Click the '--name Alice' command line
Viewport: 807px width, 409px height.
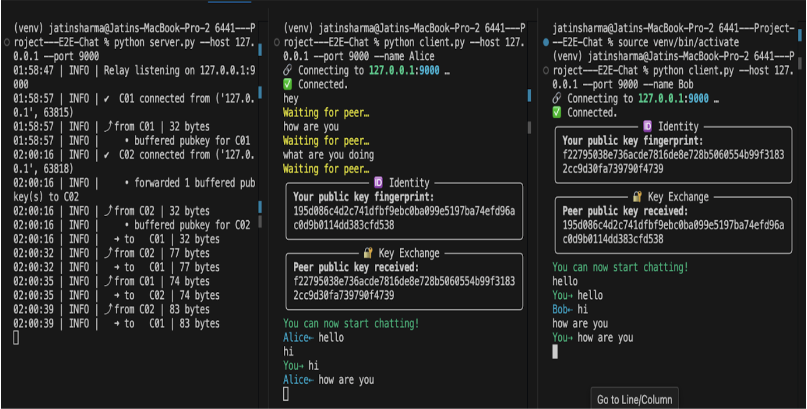point(359,56)
